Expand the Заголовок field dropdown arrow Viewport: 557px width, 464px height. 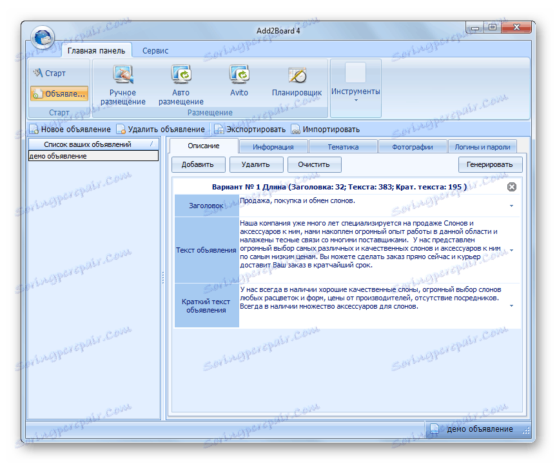pyautogui.click(x=511, y=206)
